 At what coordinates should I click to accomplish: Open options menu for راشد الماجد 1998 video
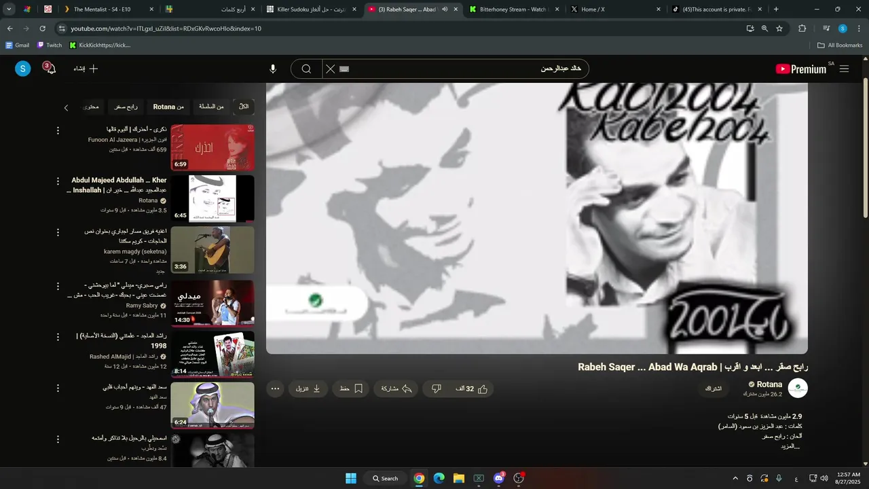(x=58, y=337)
